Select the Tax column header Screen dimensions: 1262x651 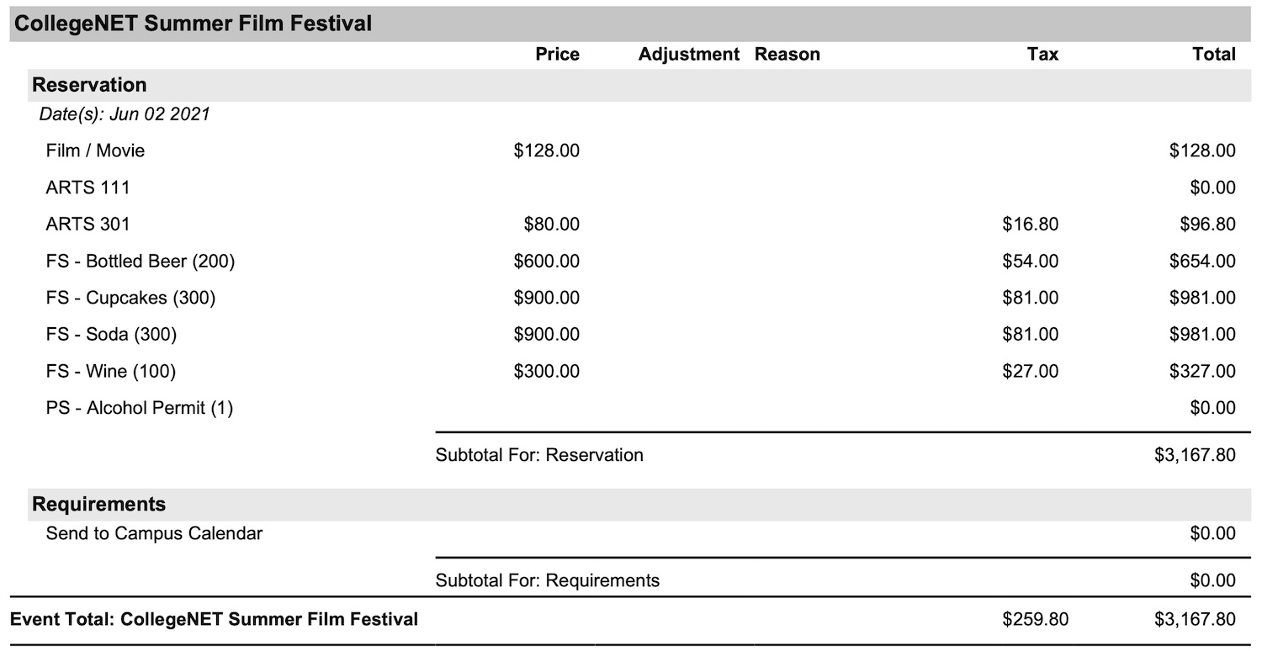(1042, 55)
